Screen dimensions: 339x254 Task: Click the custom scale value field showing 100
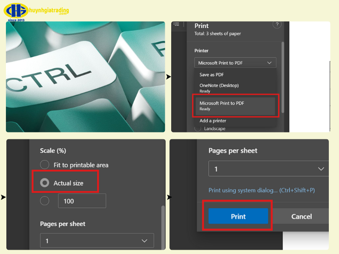[82, 201]
